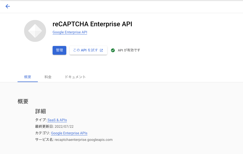Click the external link icon on この API を試す
The image size is (243, 154).
click(x=101, y=50)
